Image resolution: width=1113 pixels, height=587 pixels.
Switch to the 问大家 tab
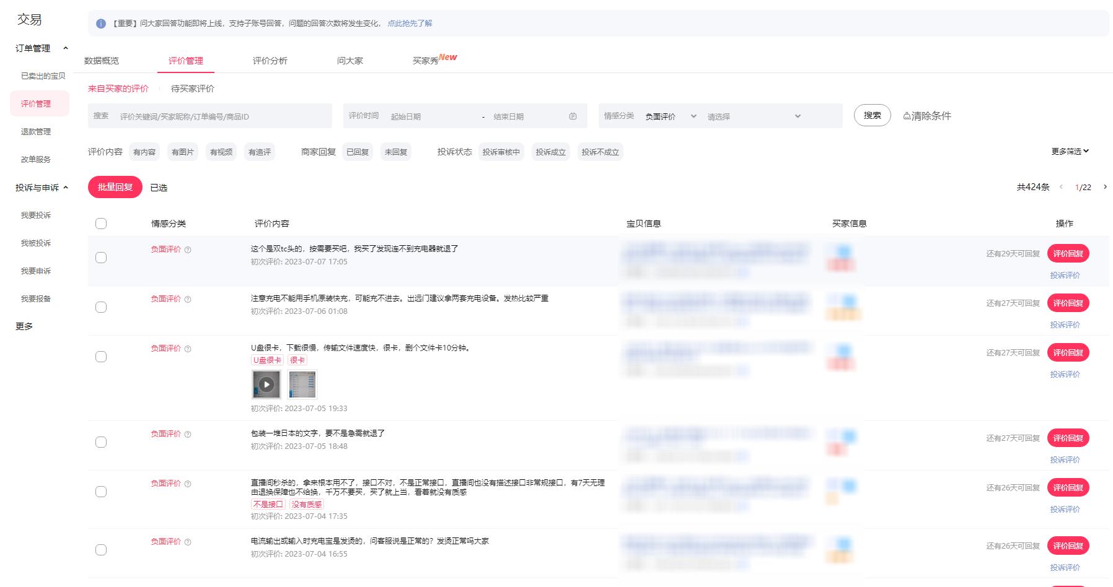350,60
